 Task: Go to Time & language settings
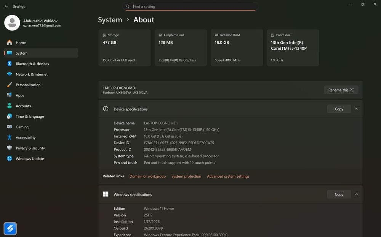click(30, 117)
